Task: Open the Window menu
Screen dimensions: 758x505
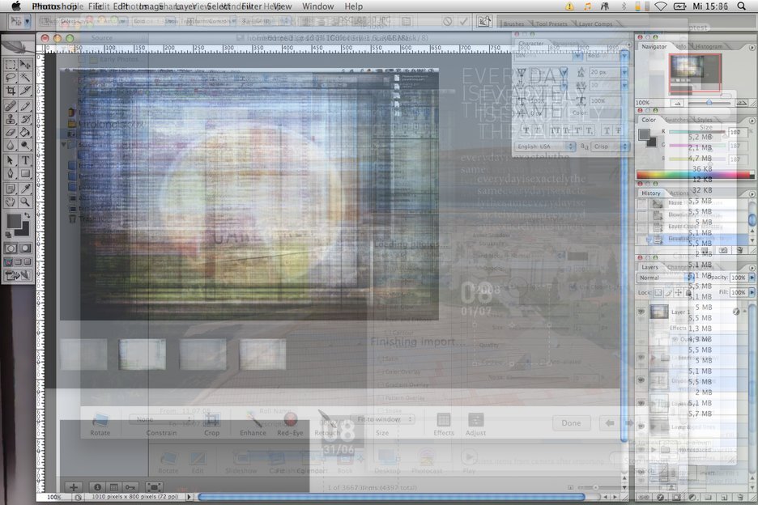Action: [317, 6]
